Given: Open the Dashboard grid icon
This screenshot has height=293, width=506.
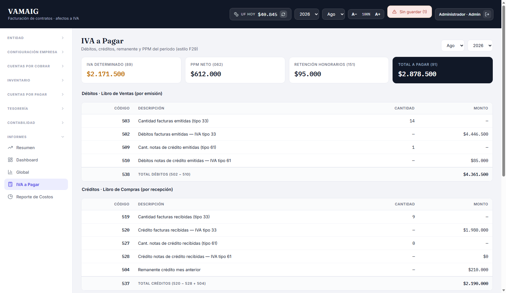Looking at the screenshot, I should (x=10, y=160).
